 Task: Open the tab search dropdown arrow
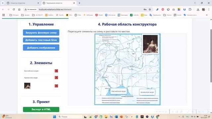[x=3, y=3]
